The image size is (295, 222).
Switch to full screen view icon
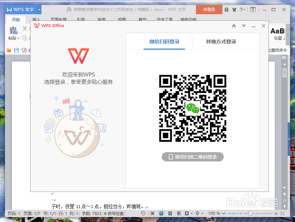[152, 213]
